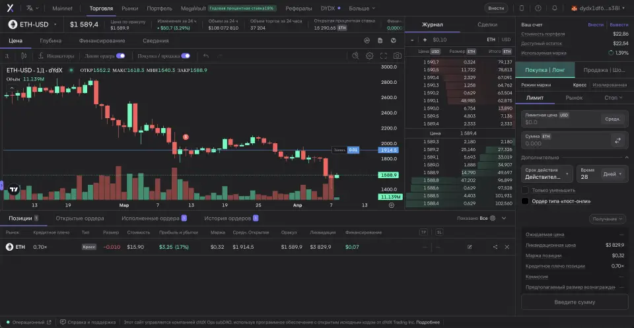Tick the post-only order checkbox
The image size is (634, 328).
[x=525, y=201]
